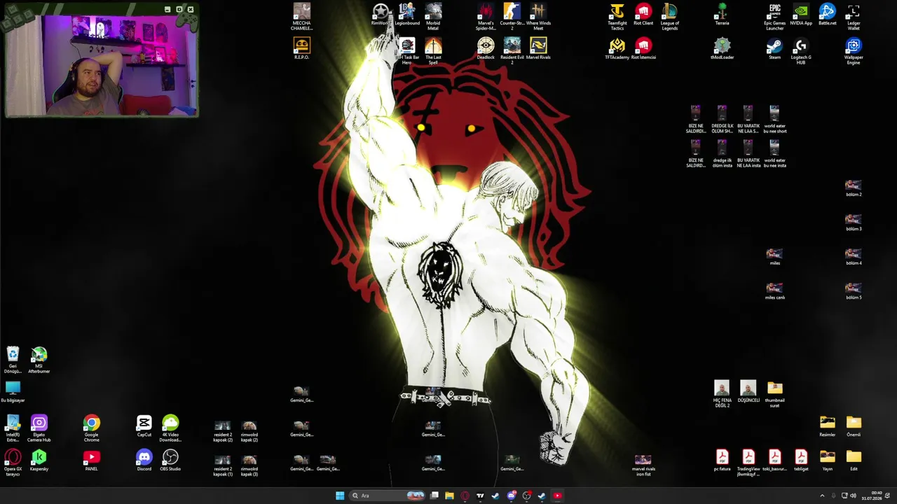Select the dredge ilk ölüm insta file
The image size is (897, 504).
coord(723,154)
